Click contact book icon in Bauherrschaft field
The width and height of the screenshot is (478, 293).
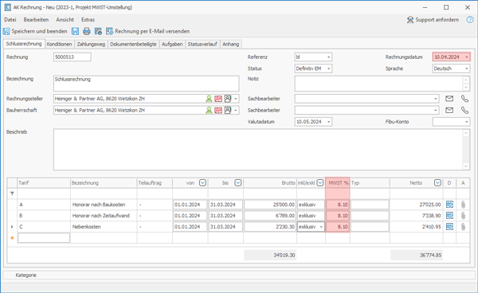tap(228, 110)
